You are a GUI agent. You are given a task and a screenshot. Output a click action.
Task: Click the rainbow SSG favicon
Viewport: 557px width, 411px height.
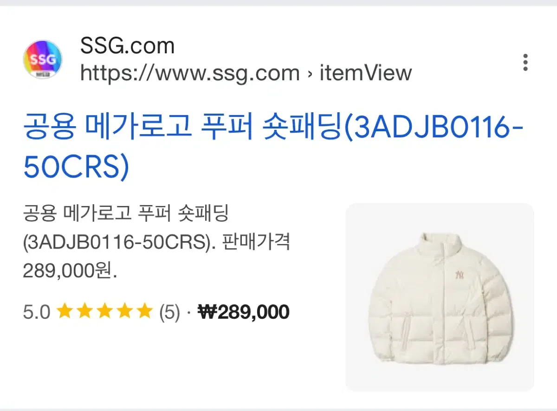coord(42,60)
